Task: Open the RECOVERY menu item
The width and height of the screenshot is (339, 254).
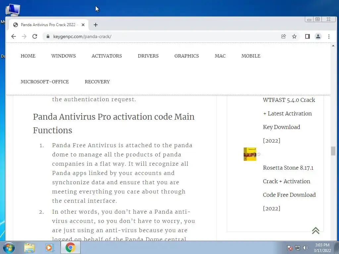Action: [97, 82]
